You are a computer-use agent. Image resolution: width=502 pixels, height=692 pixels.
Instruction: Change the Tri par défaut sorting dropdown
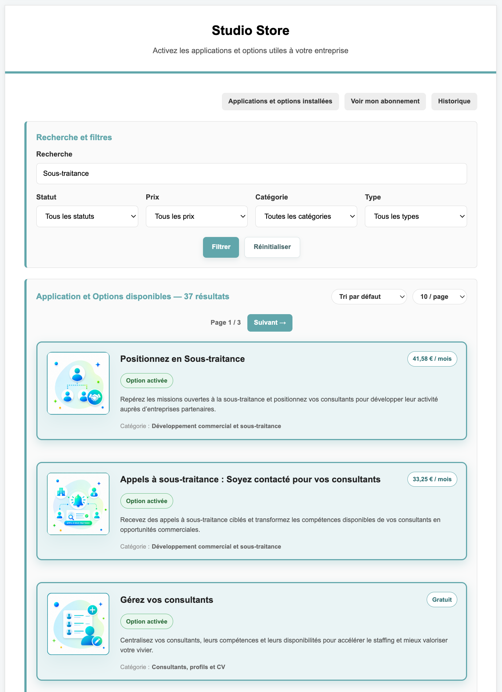coord(369,297)
